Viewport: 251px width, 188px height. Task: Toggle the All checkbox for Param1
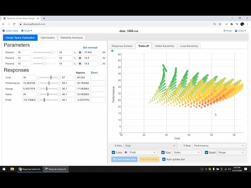100,52
